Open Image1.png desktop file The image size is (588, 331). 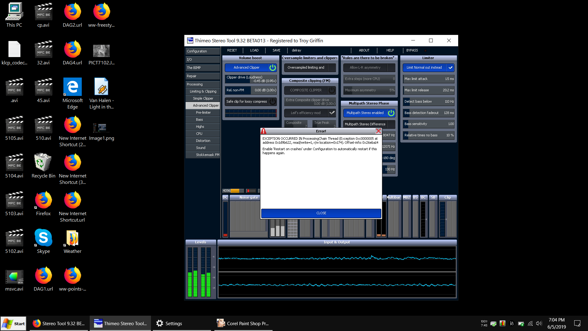coord(102,131)
